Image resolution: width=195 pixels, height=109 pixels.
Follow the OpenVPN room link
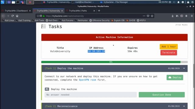(87, 80)
